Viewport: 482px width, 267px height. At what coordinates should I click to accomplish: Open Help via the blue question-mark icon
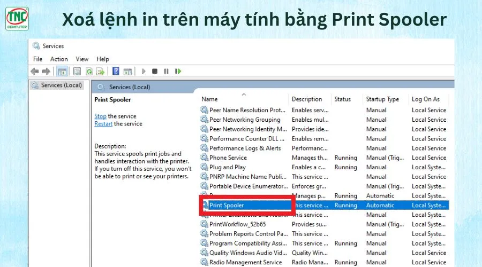click(116, 72)
